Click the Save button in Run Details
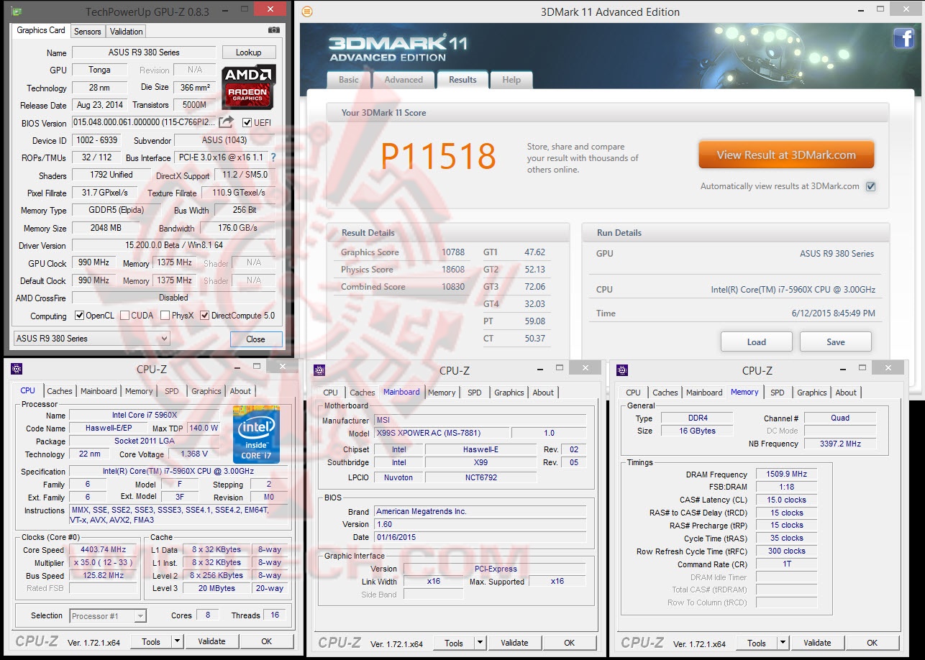 (x=836, y=342)
